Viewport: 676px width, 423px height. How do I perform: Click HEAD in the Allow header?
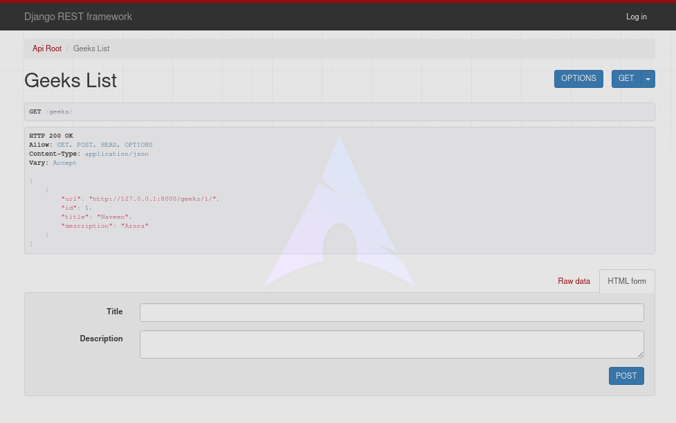coord(108,145)
